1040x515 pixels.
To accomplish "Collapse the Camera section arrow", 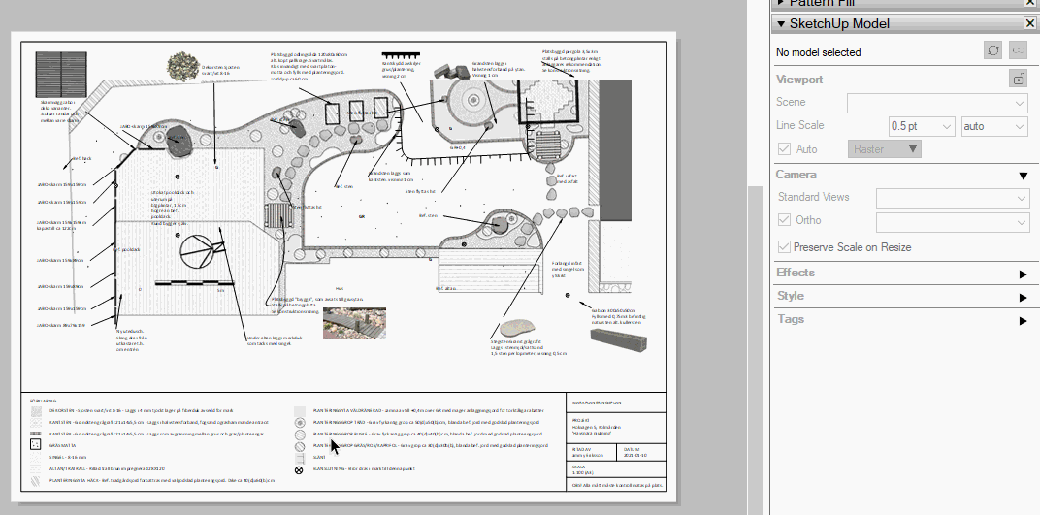I will [1023, 176].
